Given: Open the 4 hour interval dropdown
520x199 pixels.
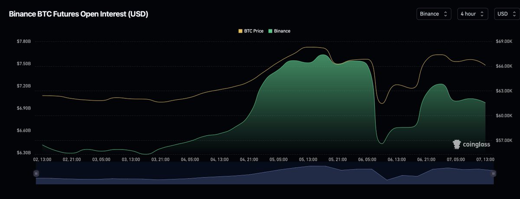Looking at the screenshot, I should (473, 14).
